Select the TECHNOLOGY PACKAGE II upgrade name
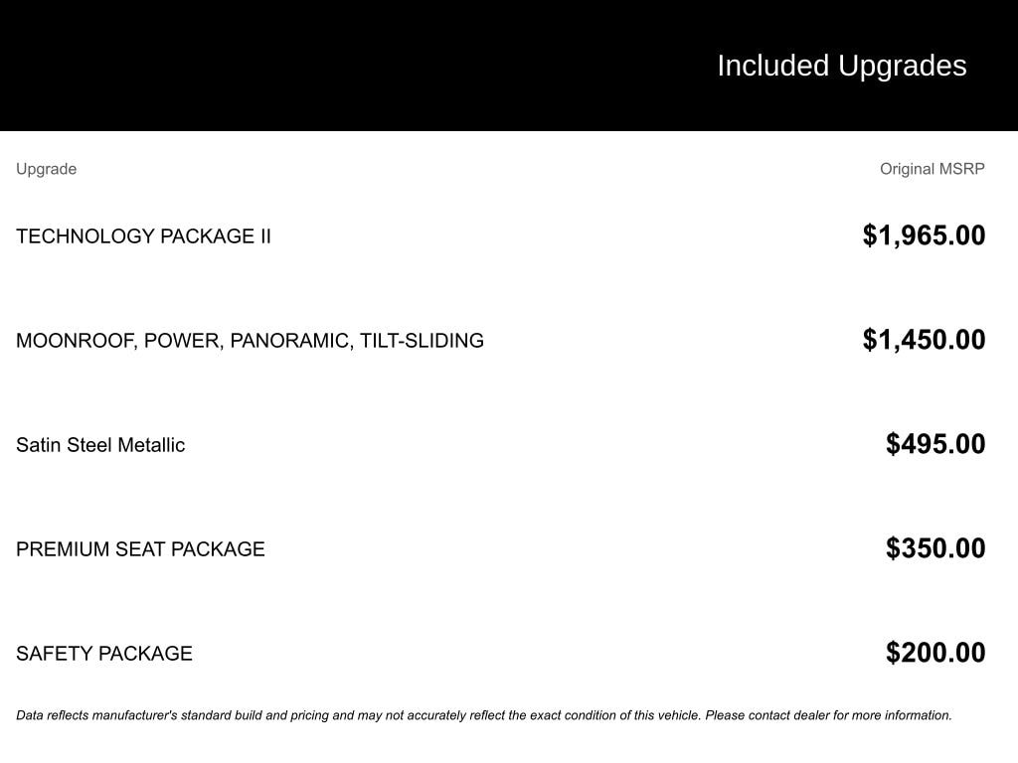Image resolution: width=1018 pixels, height=763 pixels. 143,236
